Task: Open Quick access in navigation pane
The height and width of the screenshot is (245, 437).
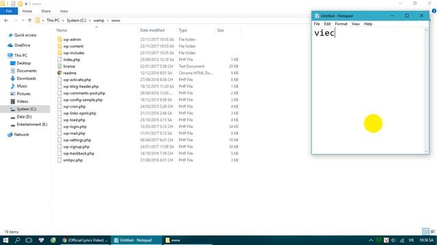Action: (25, 35)
